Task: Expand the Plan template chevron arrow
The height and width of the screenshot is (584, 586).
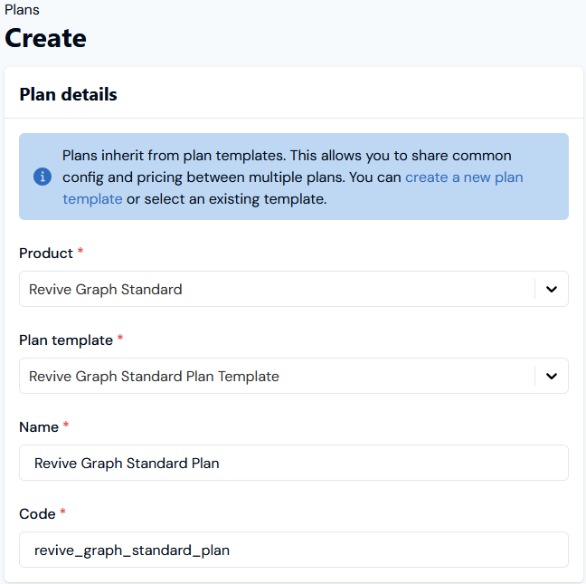Action: pyautogui.click(x=552, y=377)
